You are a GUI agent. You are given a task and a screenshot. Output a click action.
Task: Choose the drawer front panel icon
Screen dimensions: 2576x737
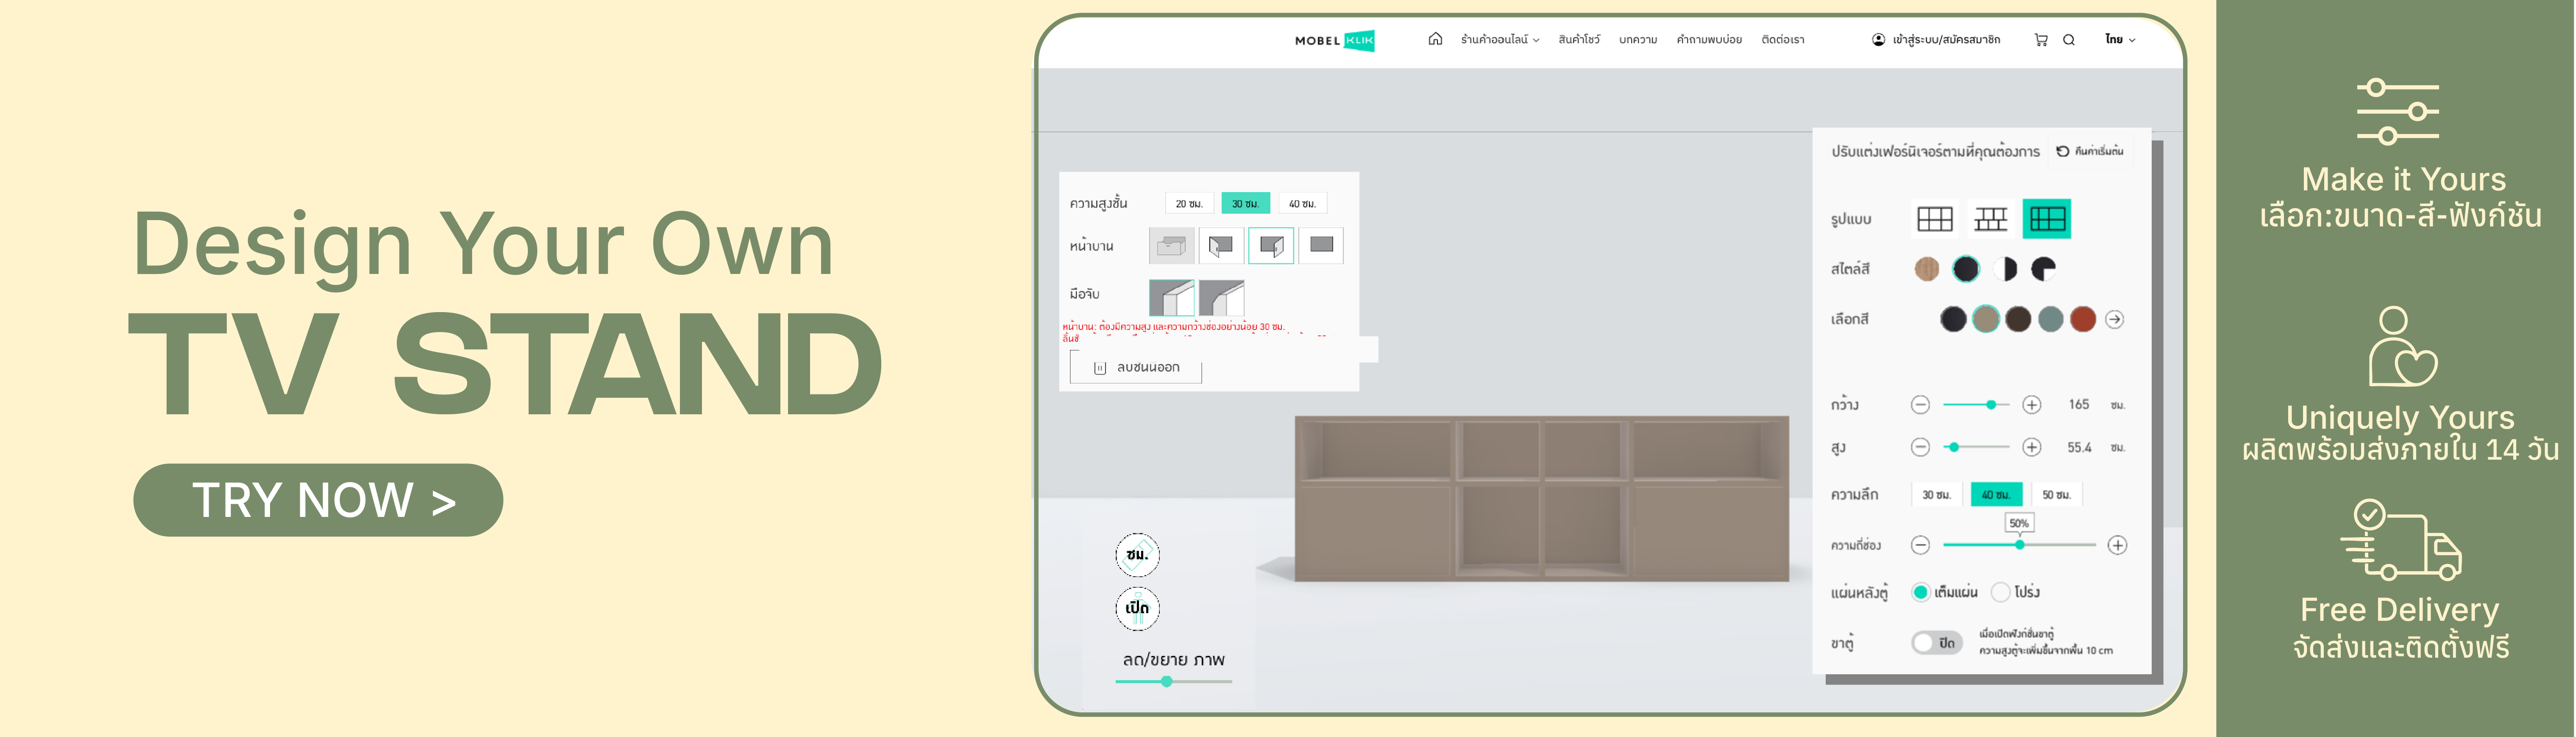1171,245
